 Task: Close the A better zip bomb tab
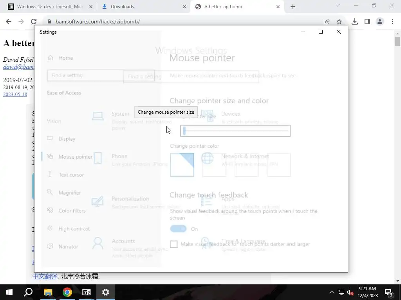tap(278, 7)
